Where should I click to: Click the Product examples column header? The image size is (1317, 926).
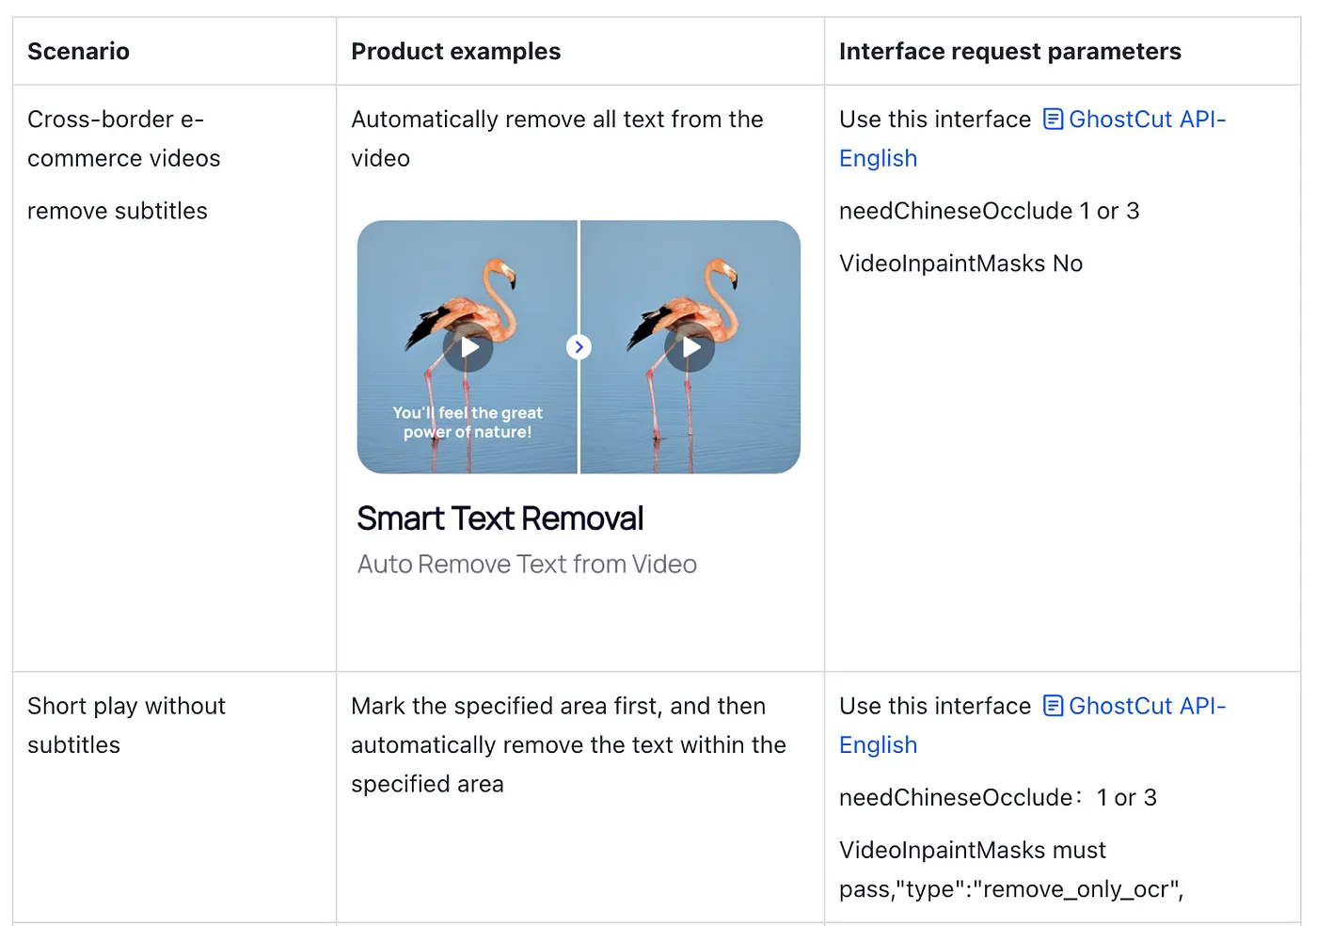[x=455, y=51]
